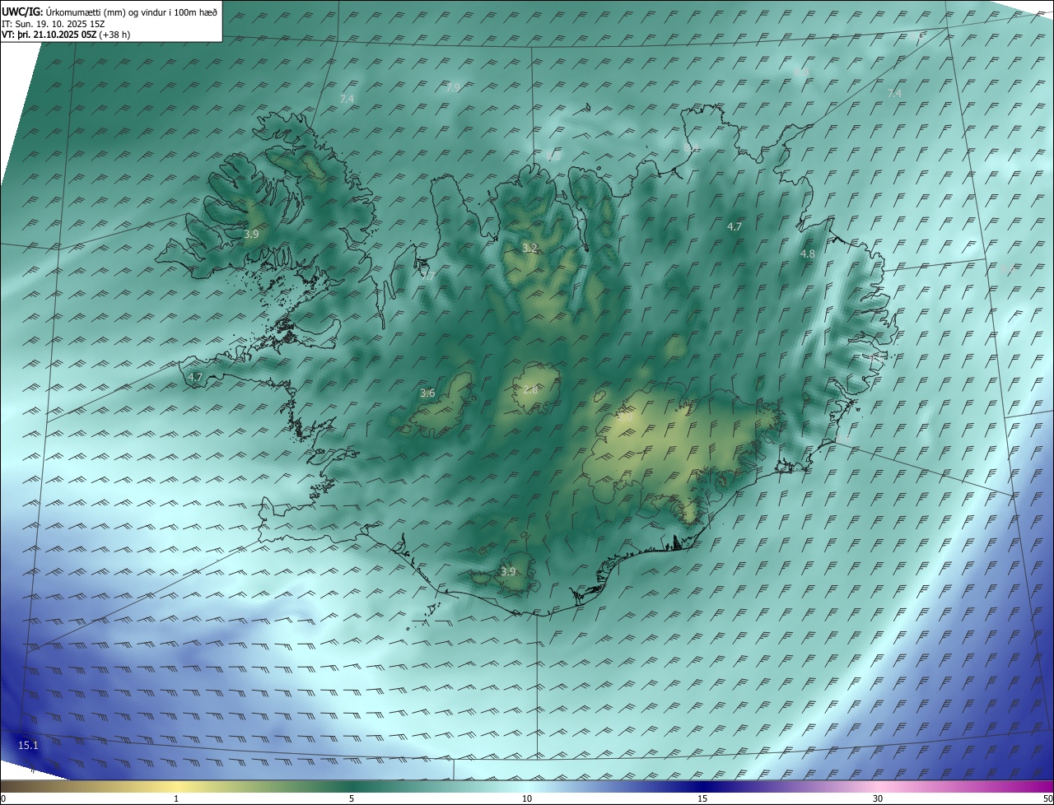Click the colour scale tick label 15
Image resolution: width=1054 pixels, height=805 pixels.
click(x=702, y=798)
